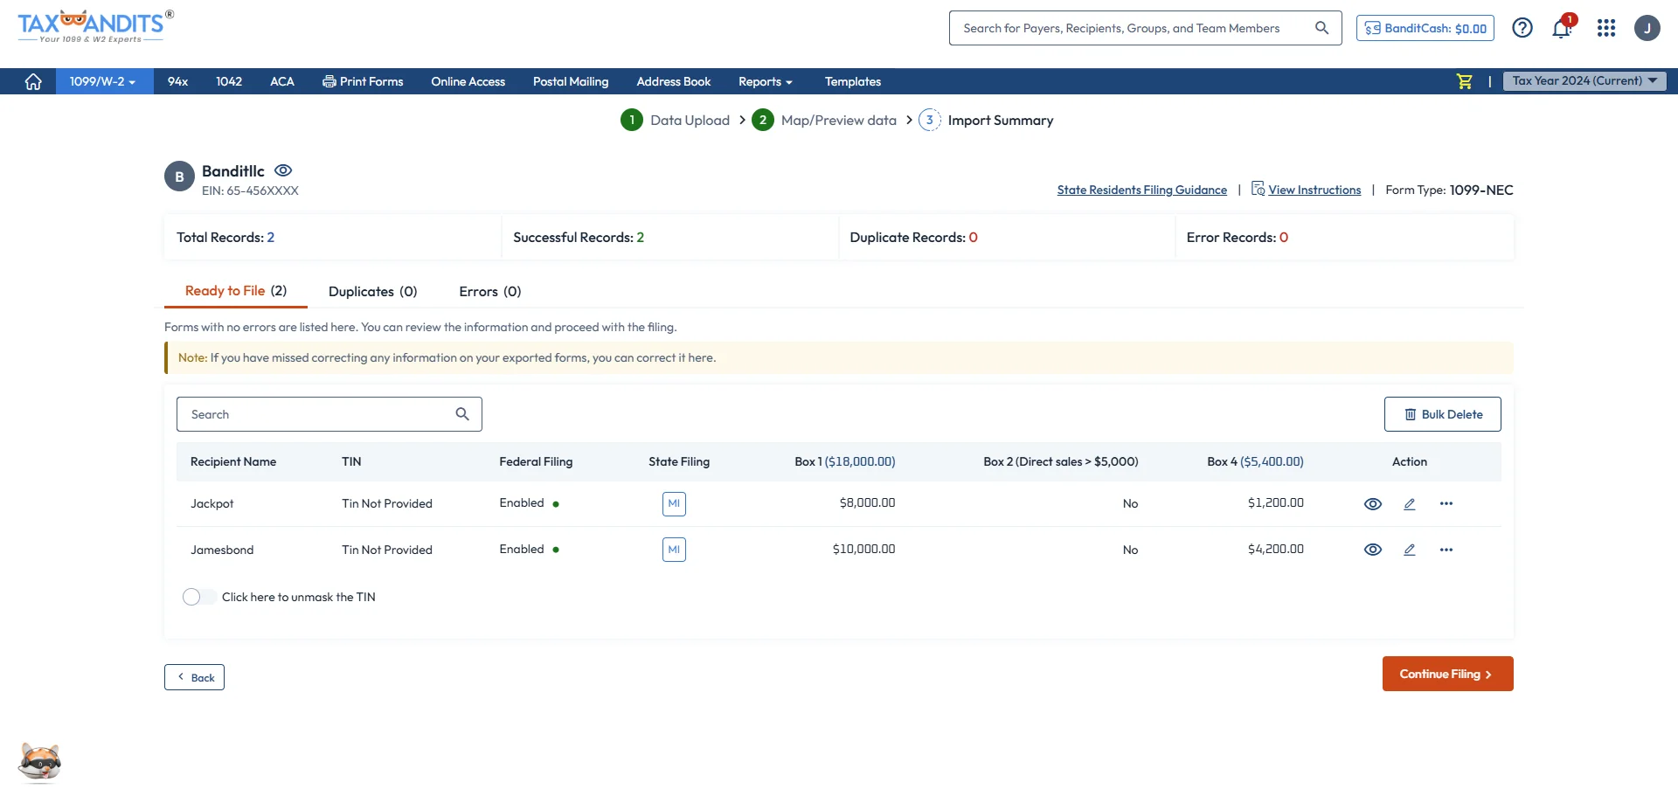Image resolution: width=1678 pixels, height=803 pixels.
Task: Focus the table Search field
Action: (x=329, y=414)
